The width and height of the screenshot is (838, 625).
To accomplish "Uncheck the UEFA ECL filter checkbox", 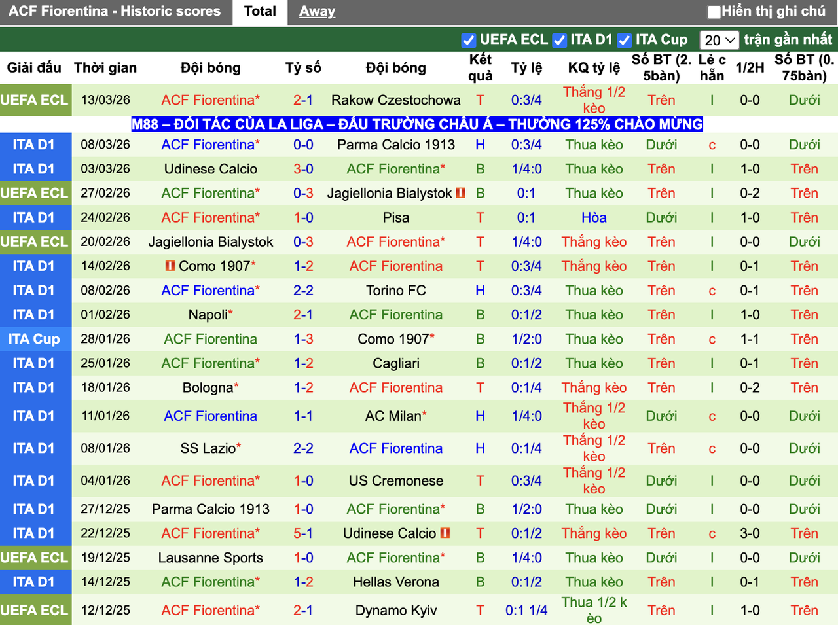I will pyautogui.click(x=468, y=41).
